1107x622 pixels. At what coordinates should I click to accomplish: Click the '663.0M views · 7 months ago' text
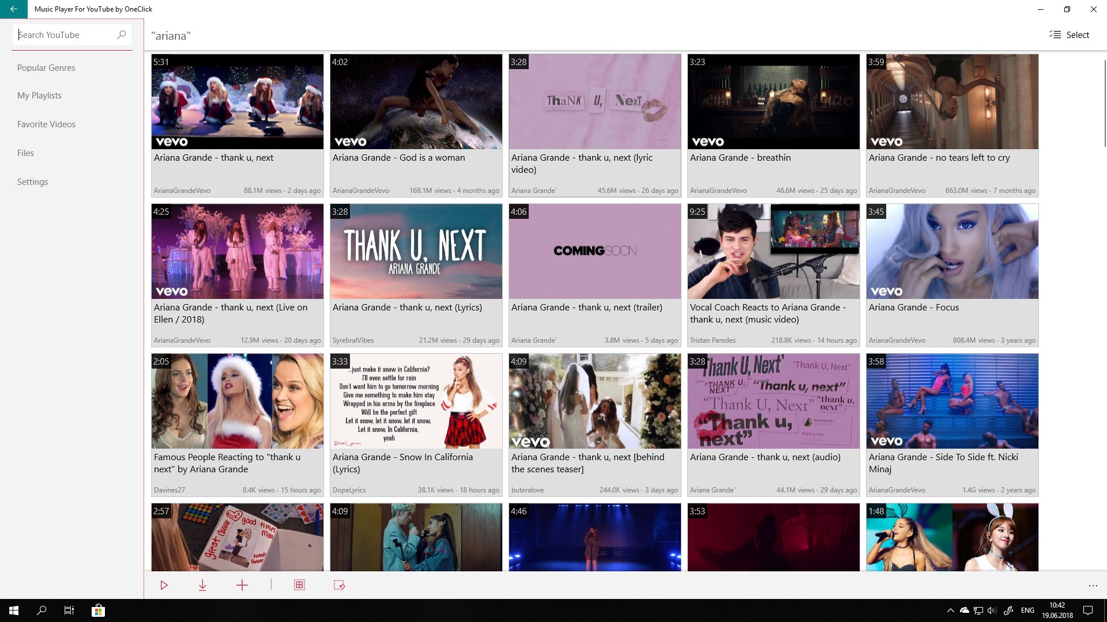[990, 191]
